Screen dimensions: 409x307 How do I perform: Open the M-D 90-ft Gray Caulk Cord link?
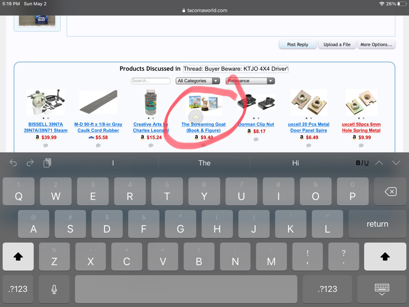98,127
